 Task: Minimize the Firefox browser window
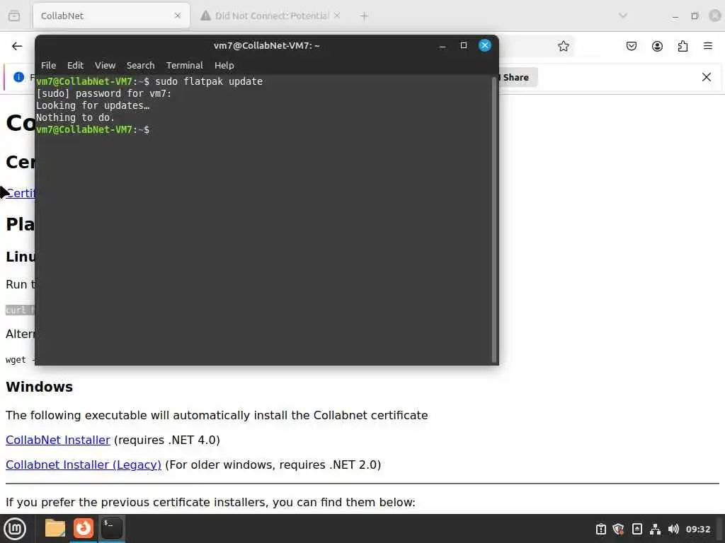click(675, 17)
